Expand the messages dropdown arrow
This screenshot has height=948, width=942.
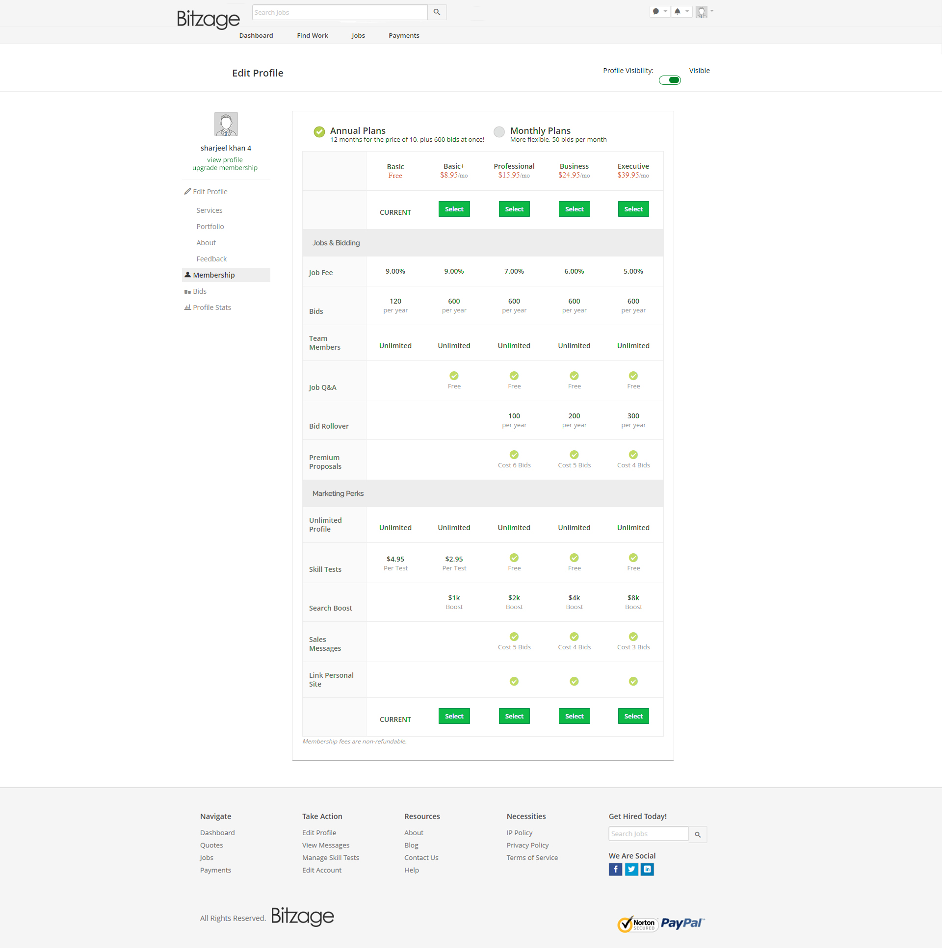click(665, 11)
